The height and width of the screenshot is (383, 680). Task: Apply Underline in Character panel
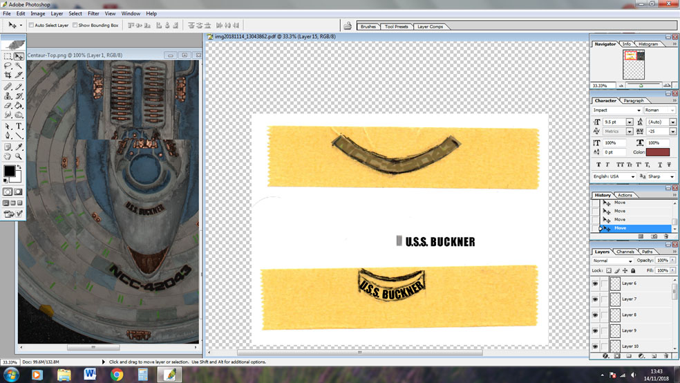[x=660, y=165]
